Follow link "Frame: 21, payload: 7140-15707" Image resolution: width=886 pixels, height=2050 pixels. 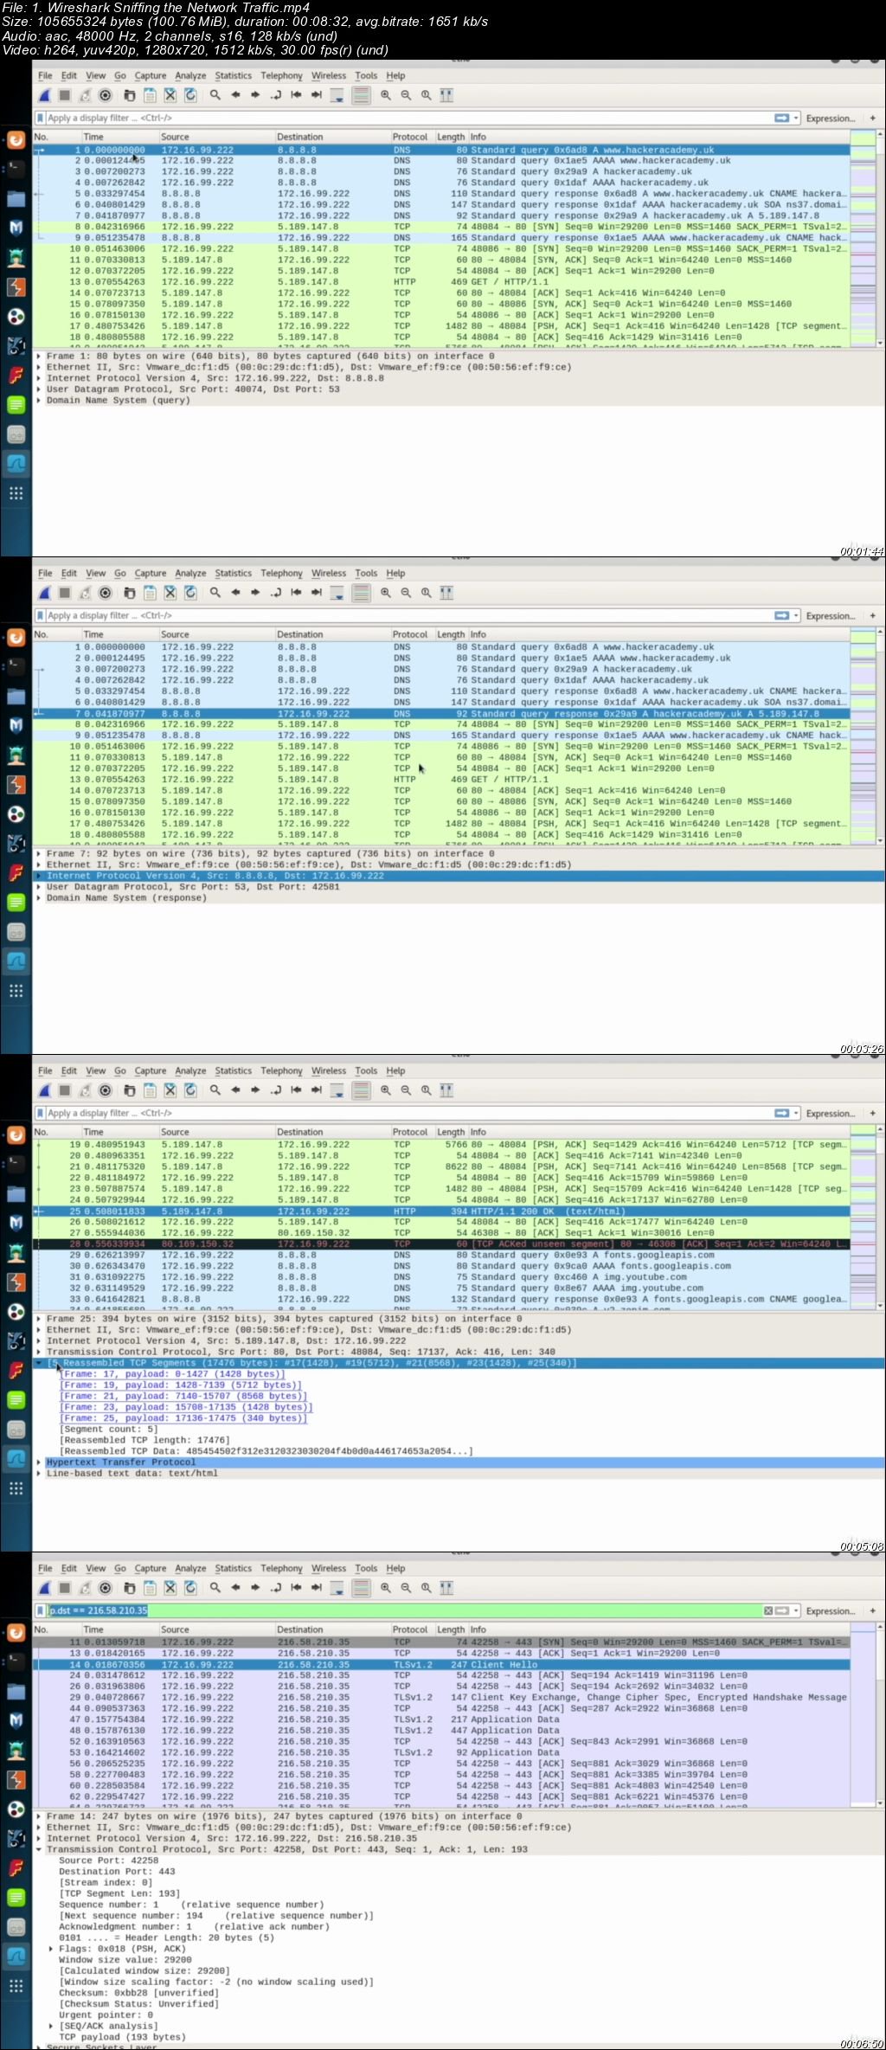click(x=183, y=1396)
